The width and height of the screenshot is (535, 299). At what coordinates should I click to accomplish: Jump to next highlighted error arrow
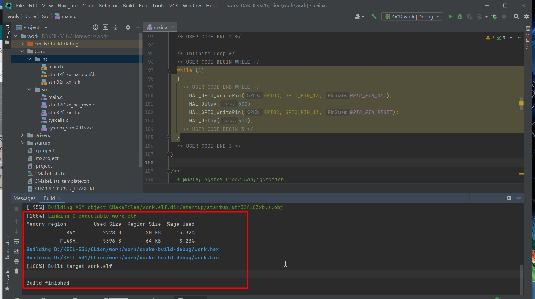519,38
